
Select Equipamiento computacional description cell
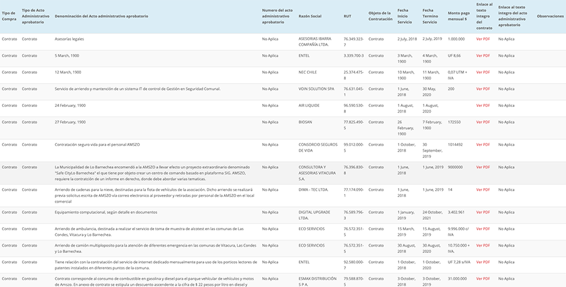click(106, 212)
